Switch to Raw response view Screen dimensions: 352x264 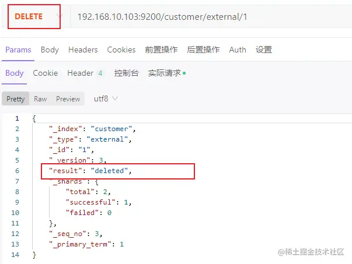(x=40, y=98)
